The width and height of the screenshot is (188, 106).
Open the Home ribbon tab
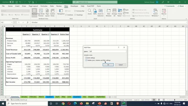click(x=10, y=6)
